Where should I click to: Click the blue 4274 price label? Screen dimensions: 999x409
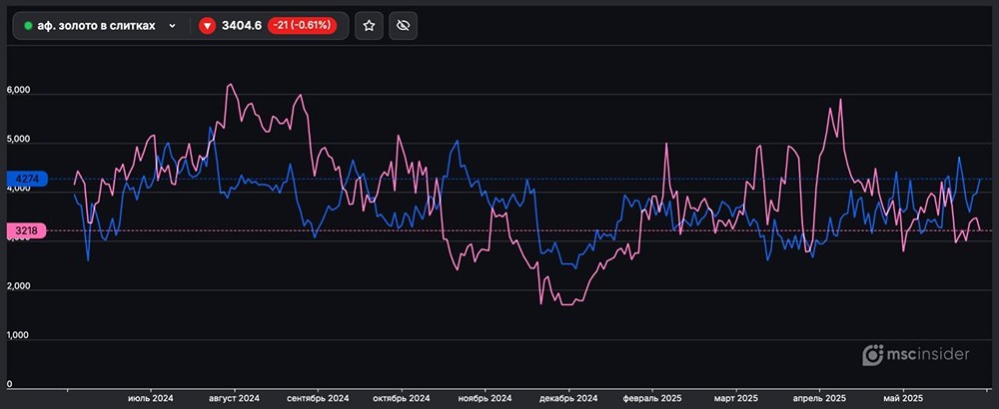coord(25,181)
